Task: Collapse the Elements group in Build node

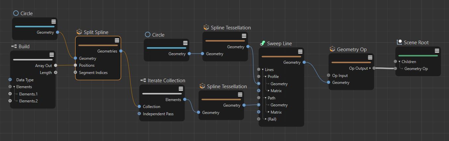Action: click(x=14, y=87)
